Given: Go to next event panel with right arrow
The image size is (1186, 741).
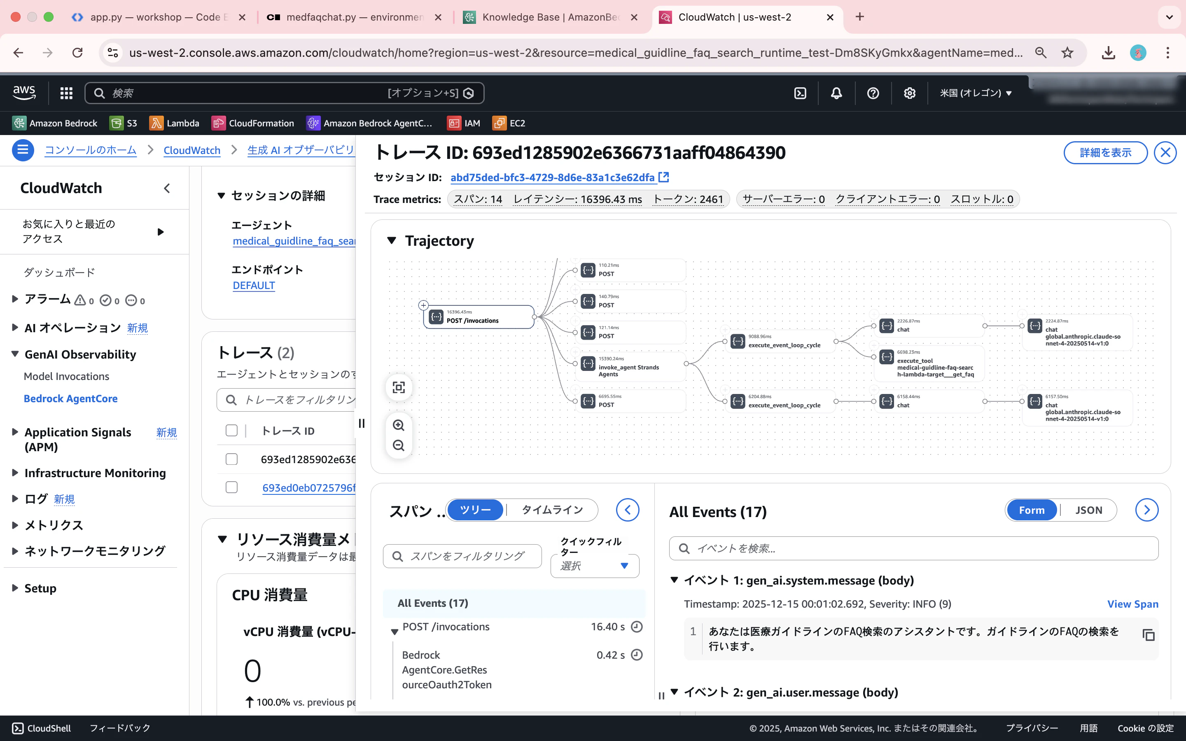Looking at the screenshot, I should (1147, 510).
